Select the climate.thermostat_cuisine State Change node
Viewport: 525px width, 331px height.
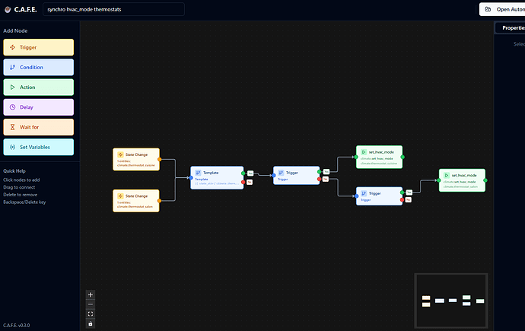pos(136,159)
